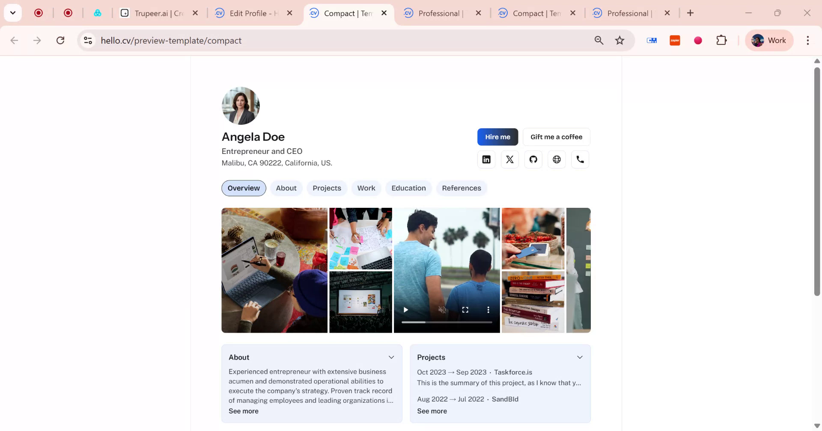Bookmark the page using the star icon
Screen dimensions: 822x431
tap(619, 40)
